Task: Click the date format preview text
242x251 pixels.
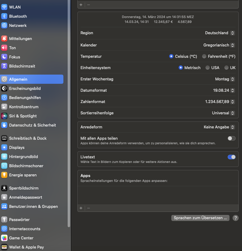Action: point(158,17)
